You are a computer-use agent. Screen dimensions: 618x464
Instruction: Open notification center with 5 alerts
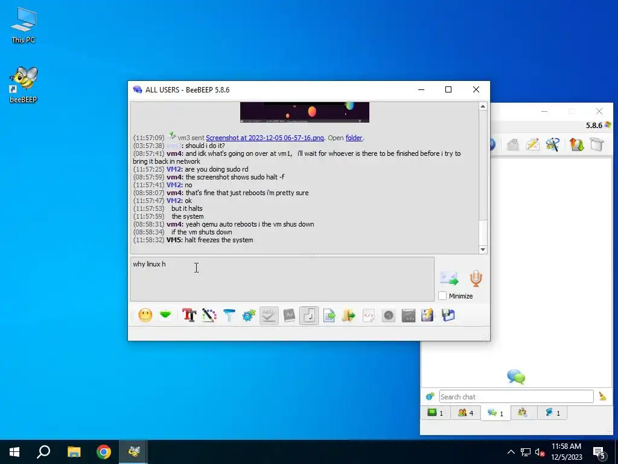599,453
